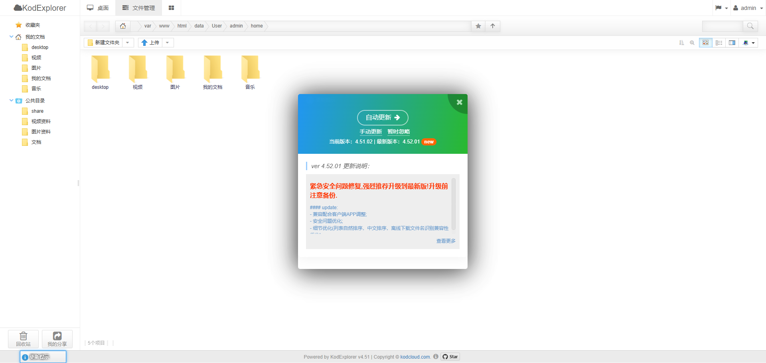Add current path to favorites star
This screenshot has height=363, width=766.
click(478, 26)
